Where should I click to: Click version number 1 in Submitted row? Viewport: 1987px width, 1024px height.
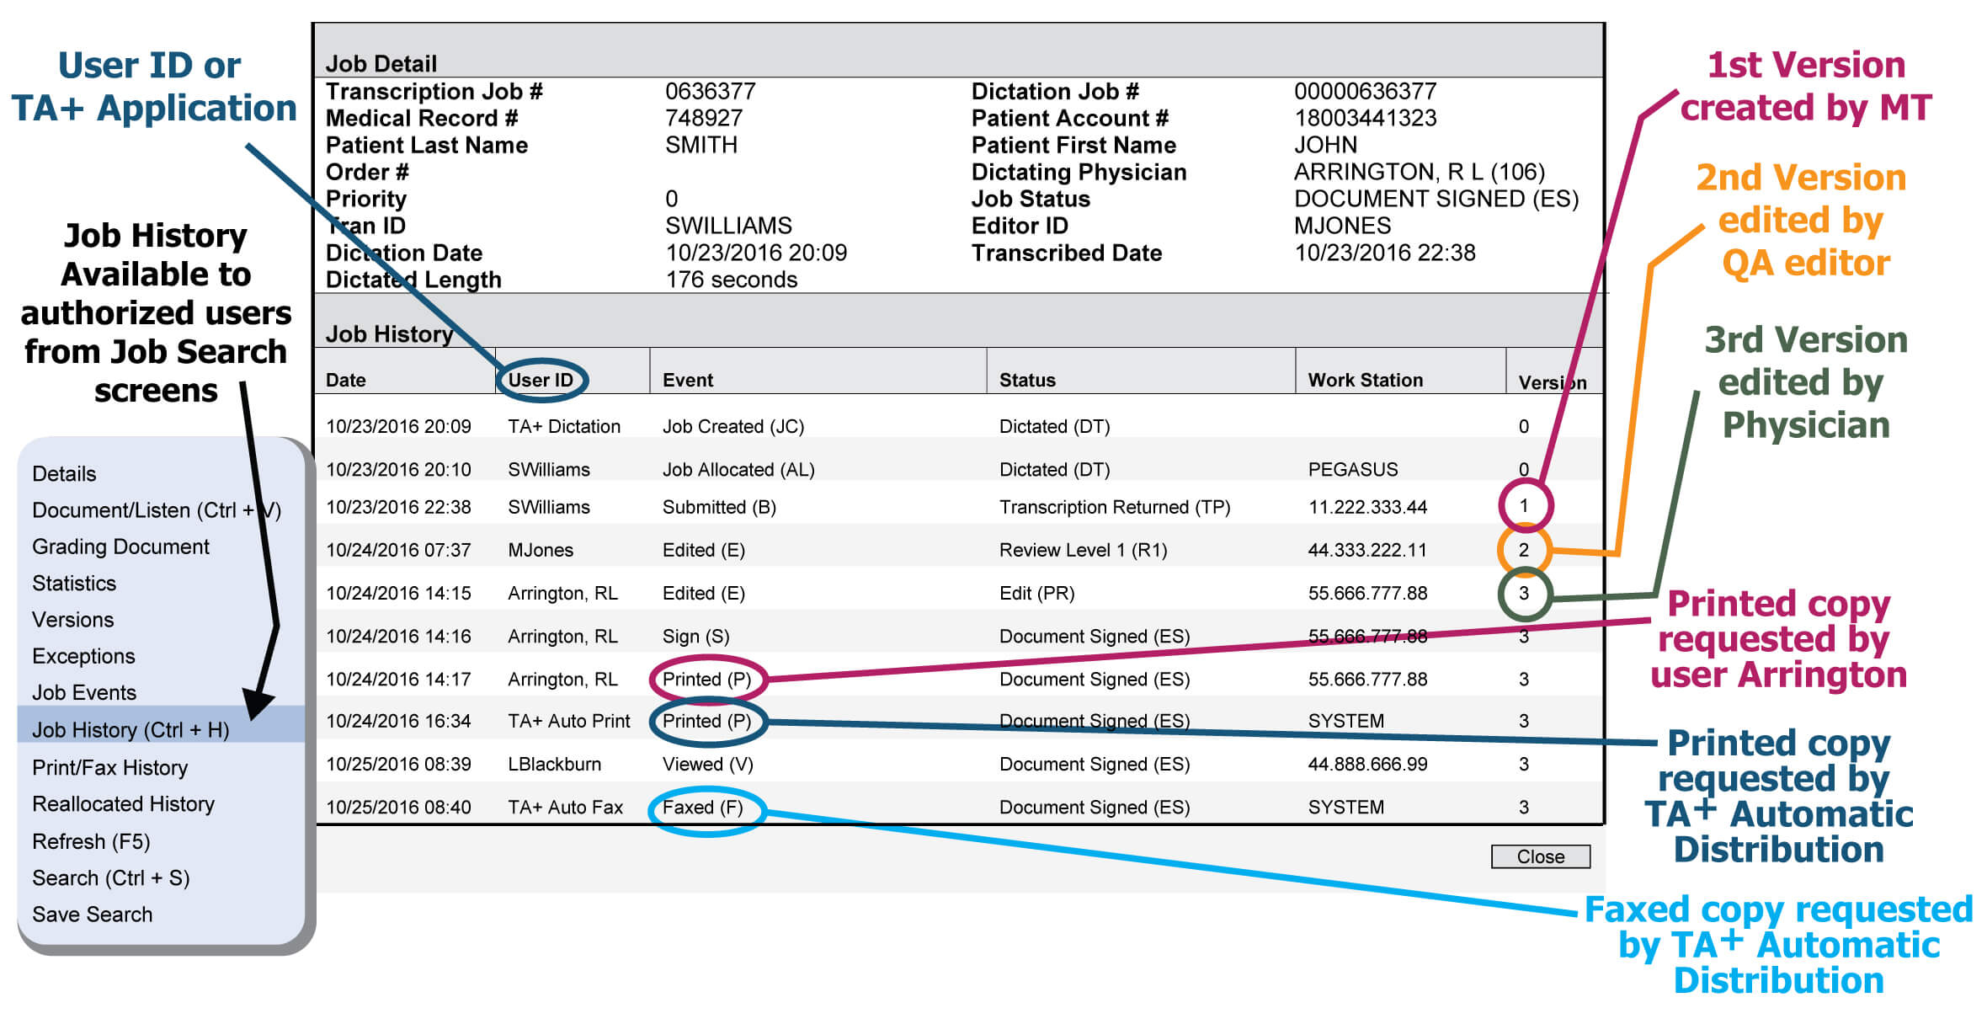coord(1523,506)
